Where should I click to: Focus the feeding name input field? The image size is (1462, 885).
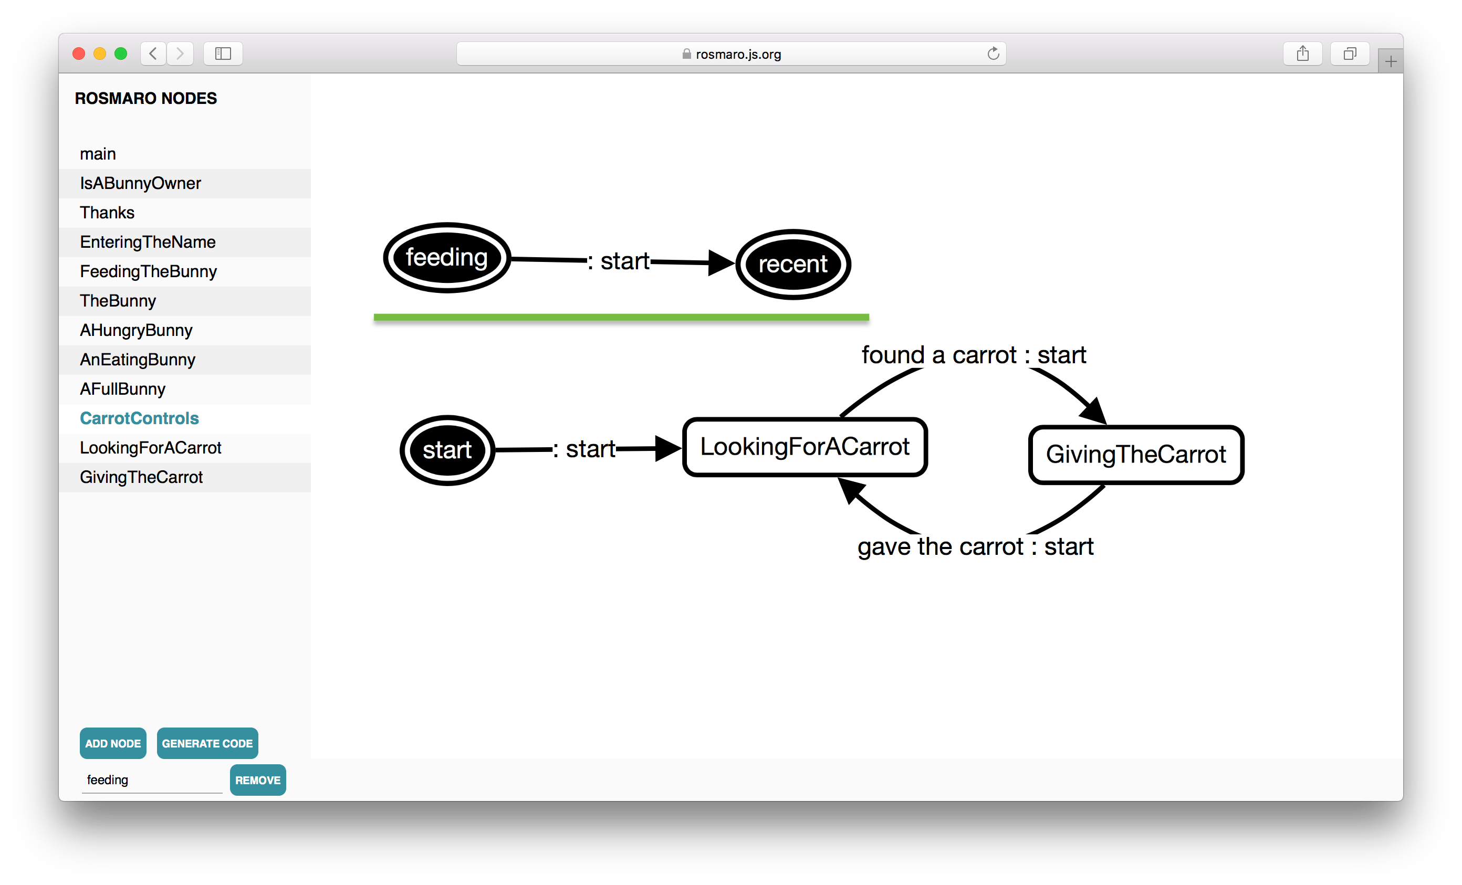pos(152,780)
